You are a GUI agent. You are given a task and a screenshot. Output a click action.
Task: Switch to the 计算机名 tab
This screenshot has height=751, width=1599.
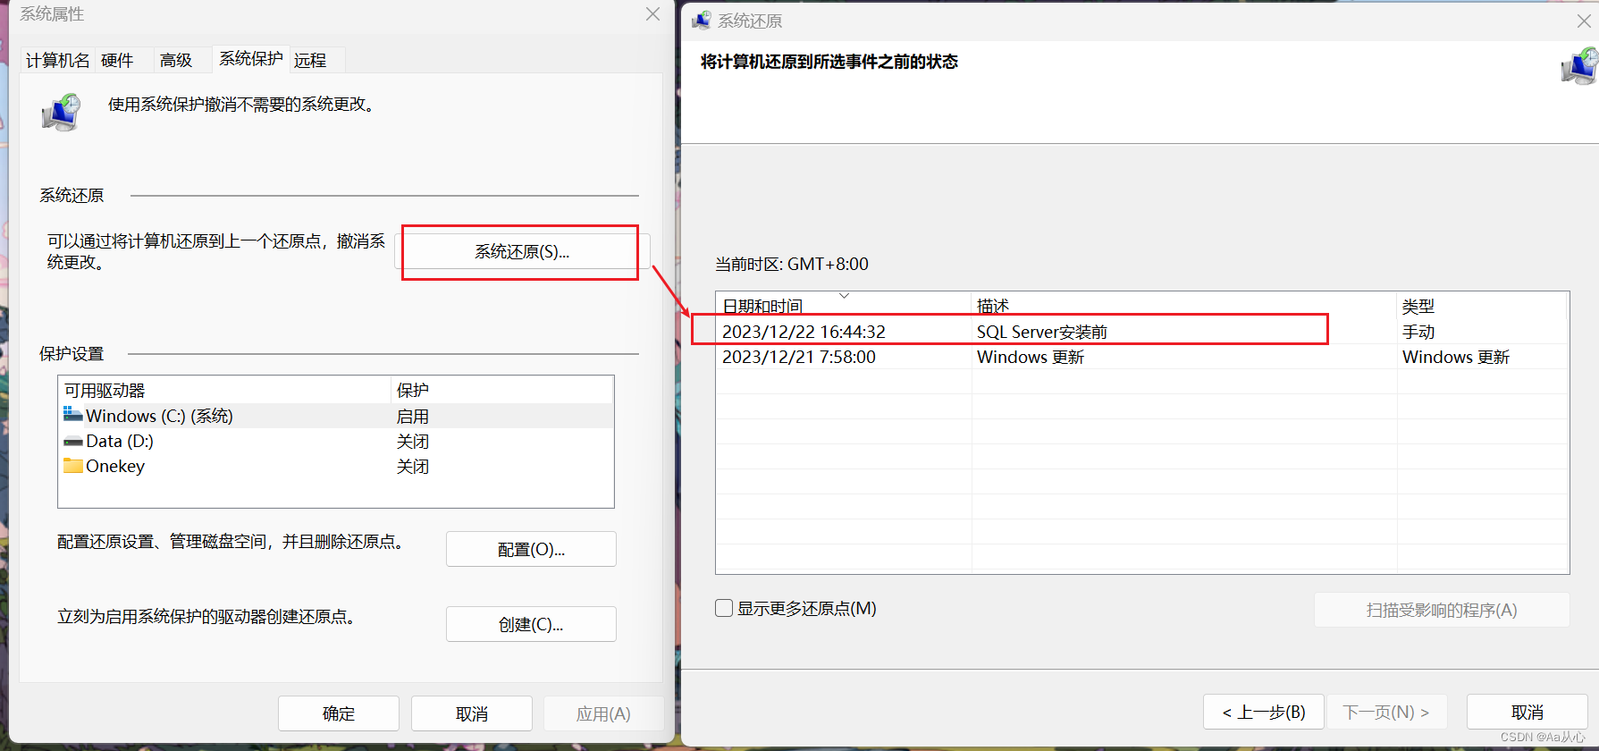click(57, 60)
